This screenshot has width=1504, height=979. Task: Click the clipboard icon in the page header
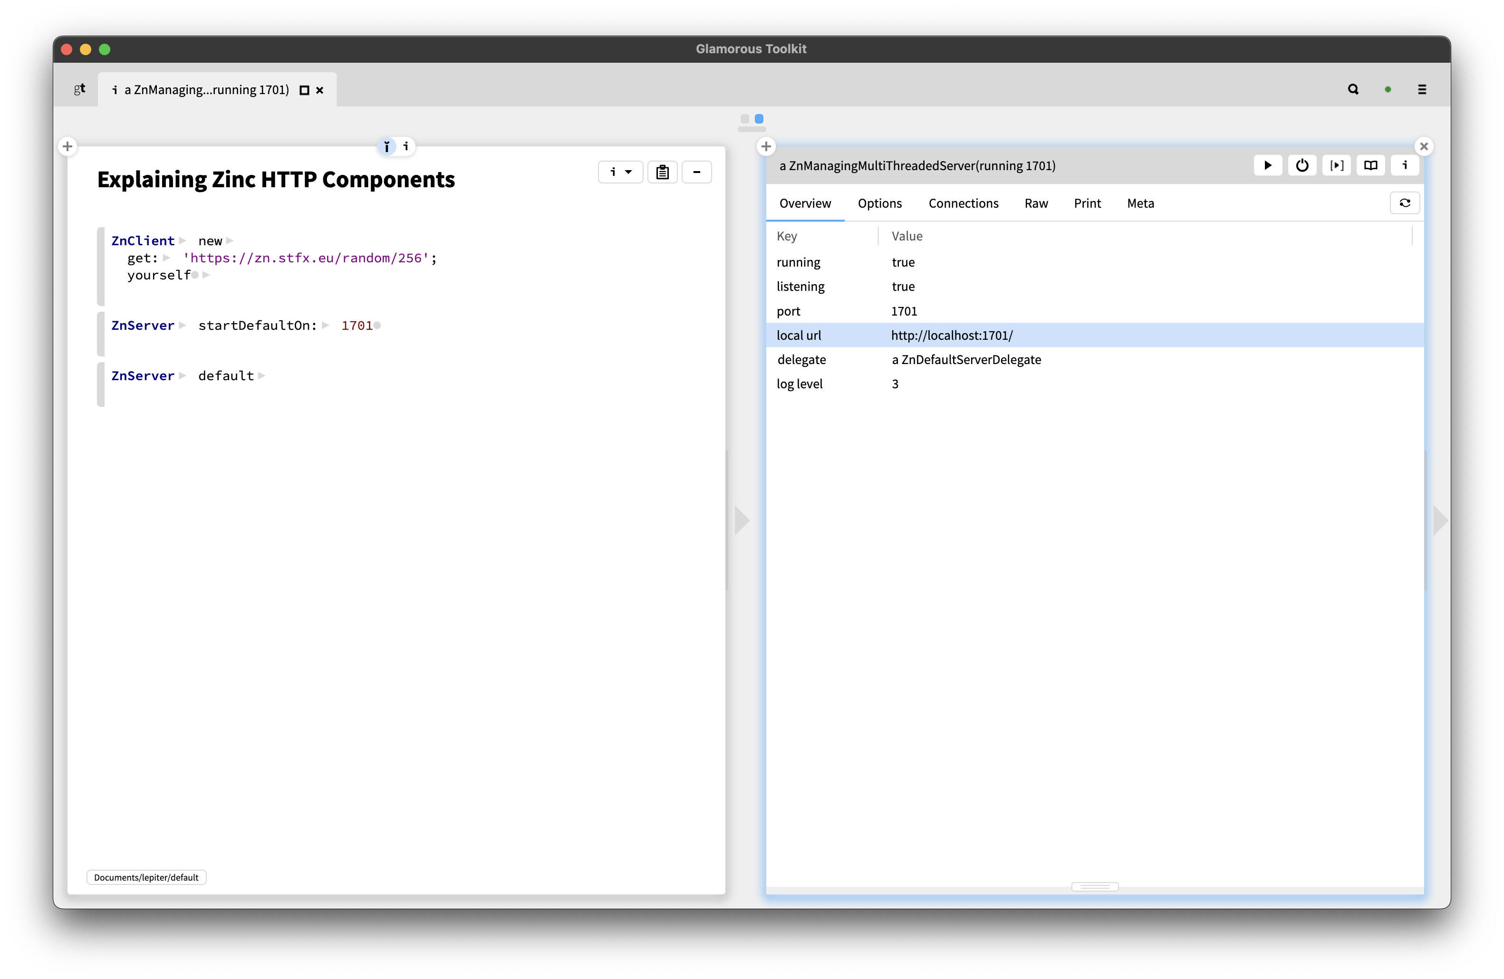pos(662,172)
